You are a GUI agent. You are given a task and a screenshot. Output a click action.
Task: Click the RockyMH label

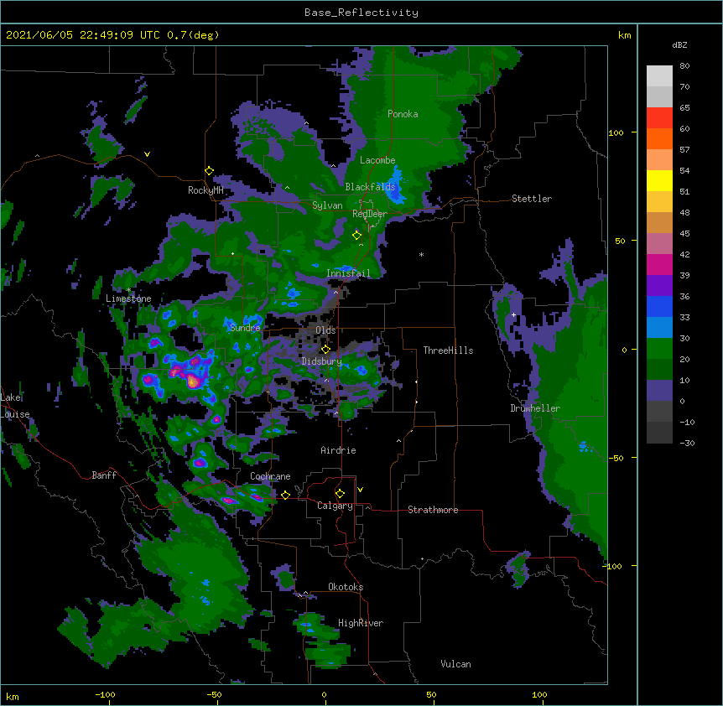pos(205,190)
